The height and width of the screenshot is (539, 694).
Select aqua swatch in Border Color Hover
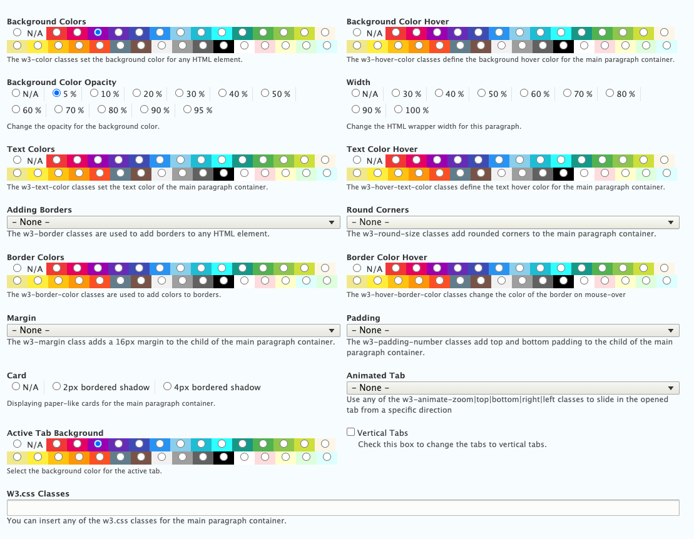point(561,268)
